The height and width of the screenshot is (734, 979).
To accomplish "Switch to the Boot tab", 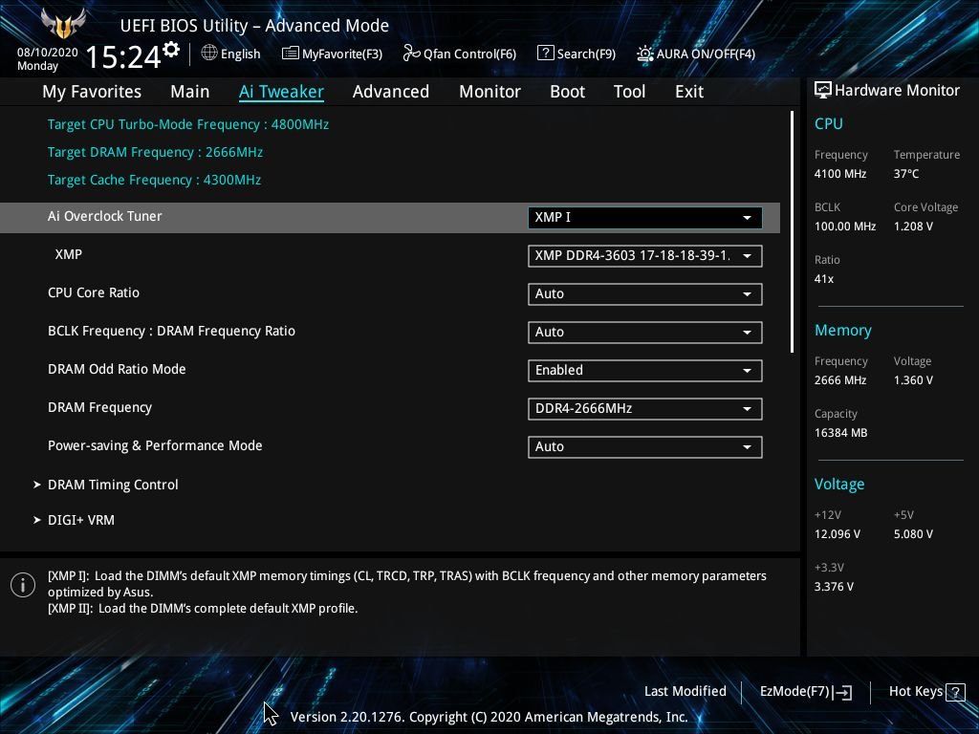I will pos(567,92).
